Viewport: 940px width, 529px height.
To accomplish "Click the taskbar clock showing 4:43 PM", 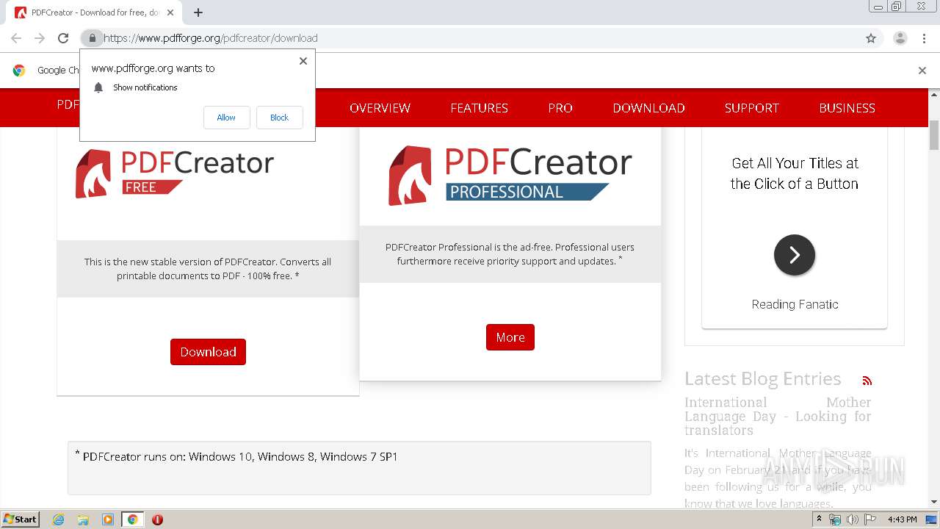I will click(902, 519).
